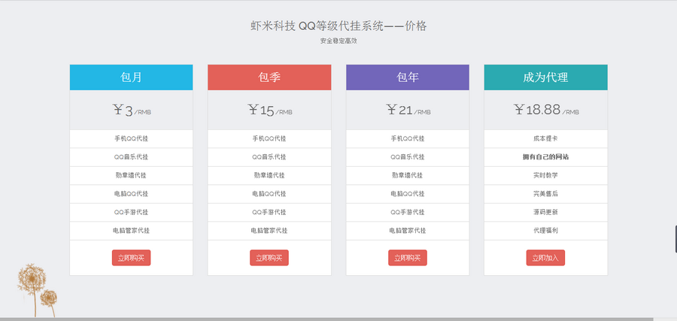The image size is (677, 321).
Task: Click 立即加入 button in 成为代理 card
Action: [x=545, y=258]
